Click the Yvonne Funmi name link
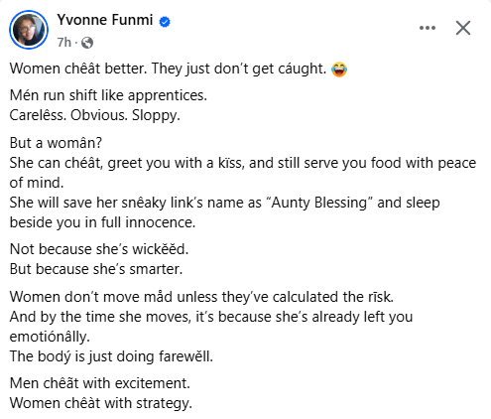The height and width of the screenshot is (419, 491). pyautogui.click(x=104, y=20)
